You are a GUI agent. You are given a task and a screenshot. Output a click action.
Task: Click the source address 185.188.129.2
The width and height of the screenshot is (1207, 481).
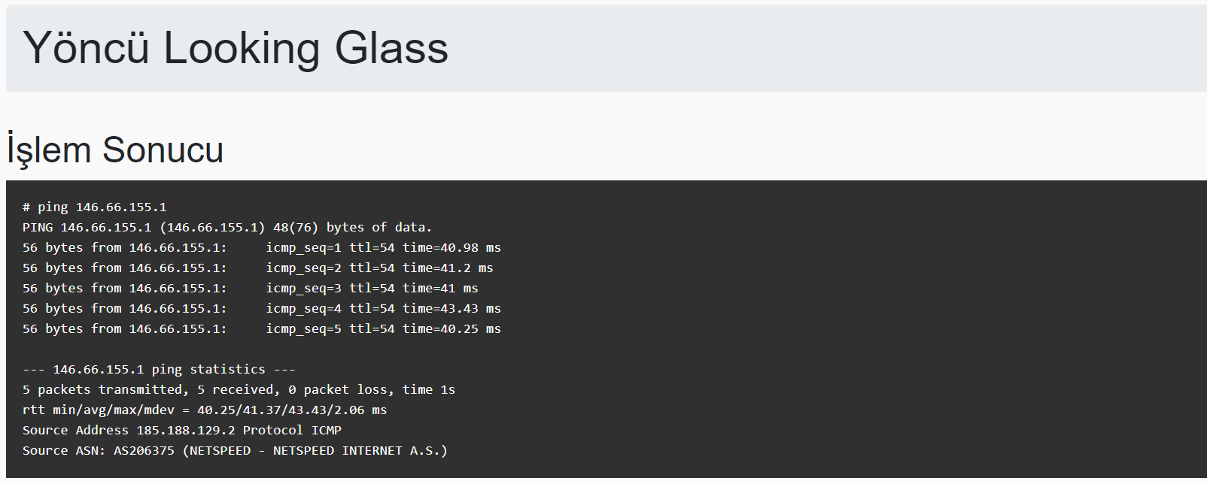click(185, 430)
